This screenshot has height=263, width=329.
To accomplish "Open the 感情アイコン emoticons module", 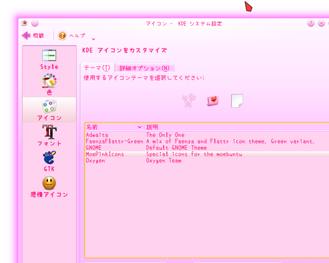I will point(49,187).
